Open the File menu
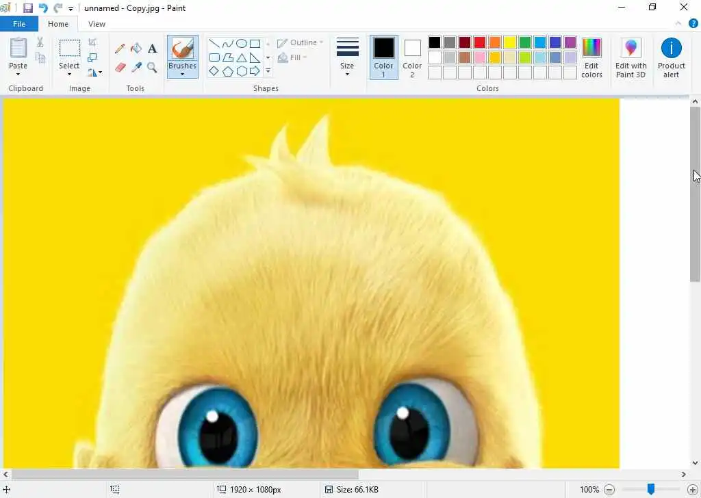 tap(19, 24)
